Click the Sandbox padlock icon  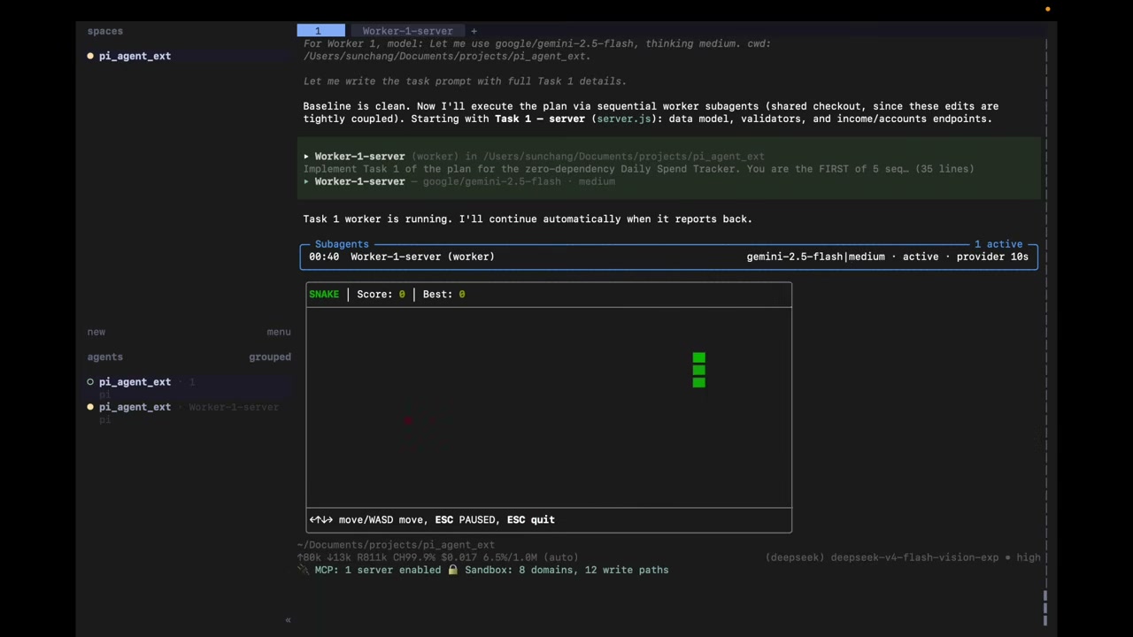coord(452,570)
